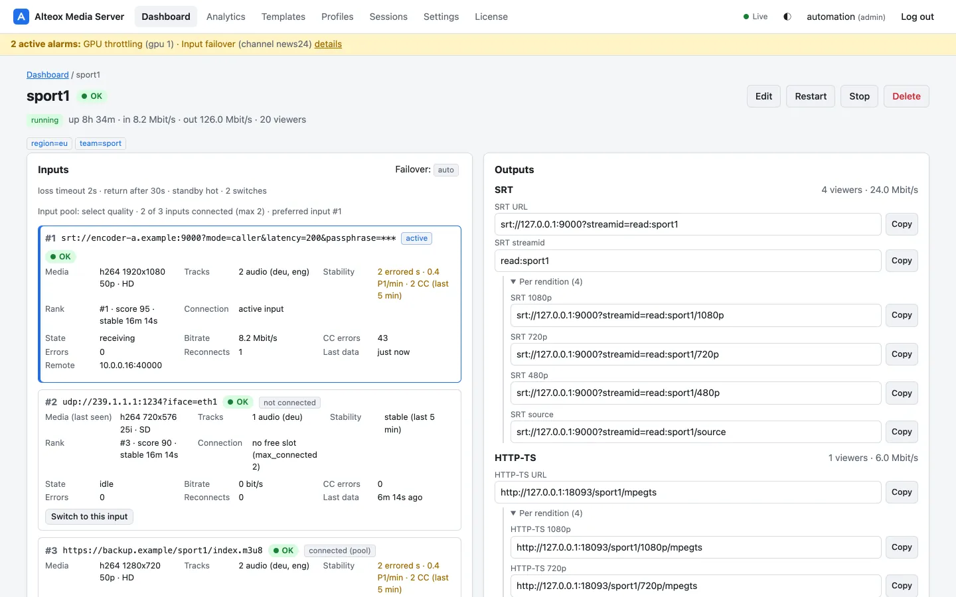Copy the main SRT URL
Screen dimensions: 956x597
pos(902,224)
